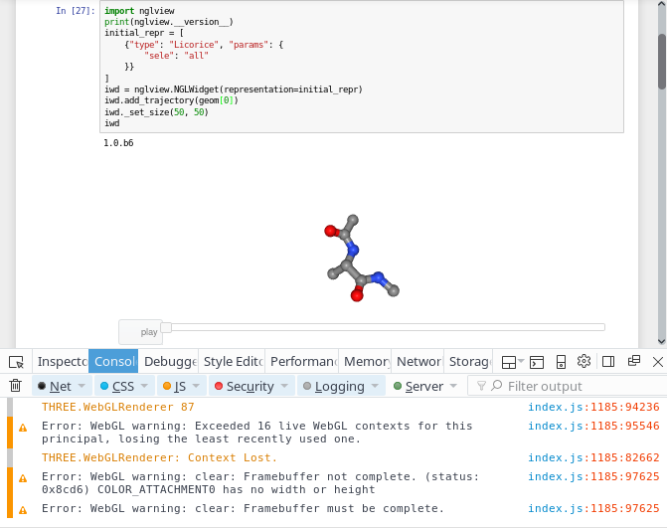Open source link index.js:1185:95546
The height and width of the screenshot is (528, 667).
[593, 426]
